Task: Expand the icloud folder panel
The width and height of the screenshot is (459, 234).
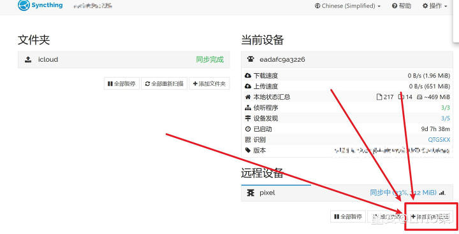Action: coord(124,60)
